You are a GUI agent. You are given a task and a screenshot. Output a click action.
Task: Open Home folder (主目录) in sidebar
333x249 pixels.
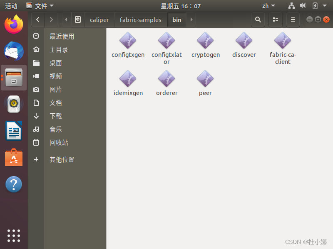[67, 49]
